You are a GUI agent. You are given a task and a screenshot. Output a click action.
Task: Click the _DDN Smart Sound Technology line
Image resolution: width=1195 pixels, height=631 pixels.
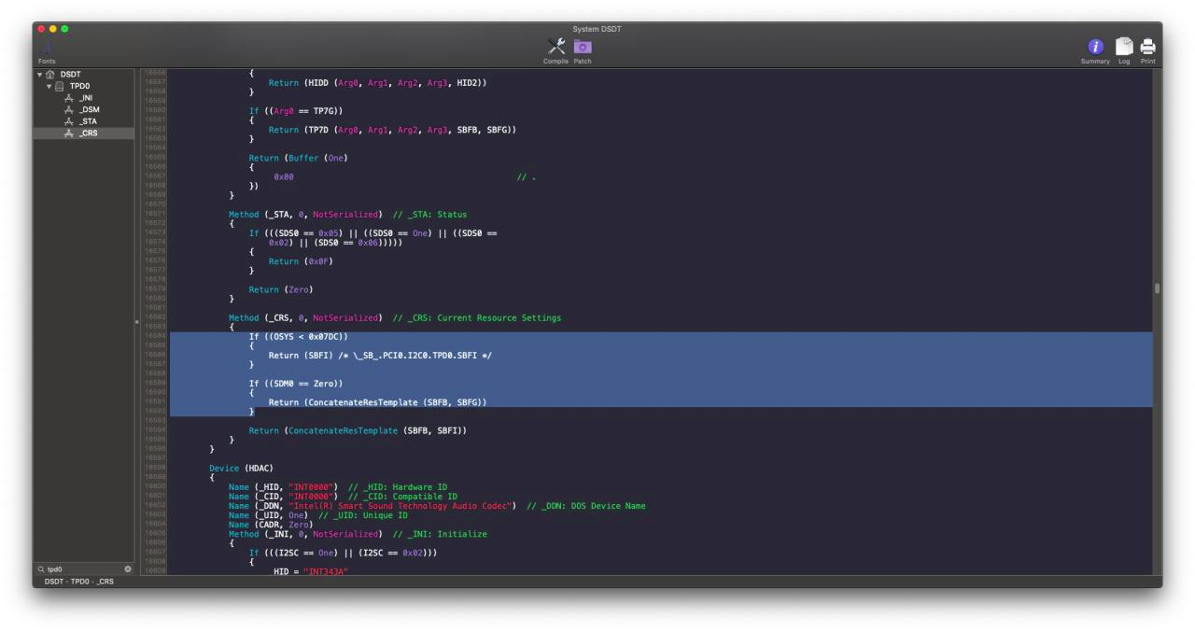click(x=437, y=506)
